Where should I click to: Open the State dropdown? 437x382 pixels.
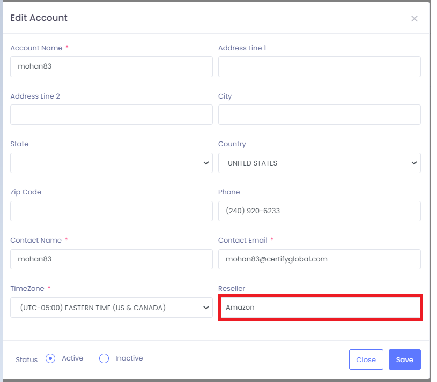(x=112, y=163)
